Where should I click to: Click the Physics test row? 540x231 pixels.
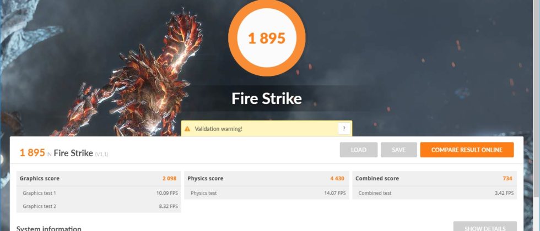[267, 193]
